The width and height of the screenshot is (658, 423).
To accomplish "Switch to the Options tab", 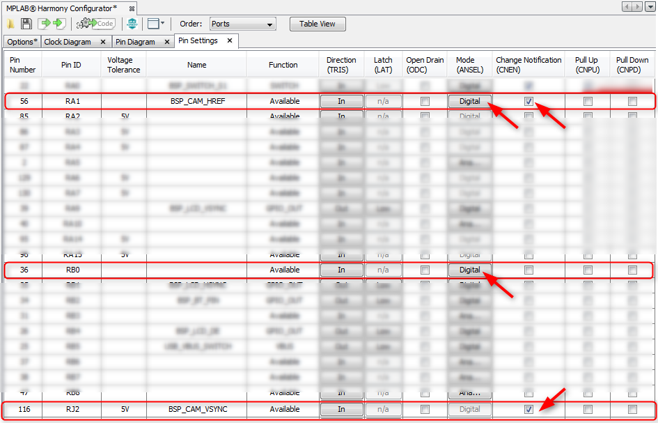I will coord(20,42).
